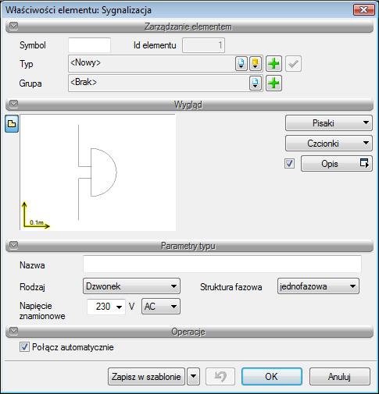
Task: Close the Właściwości elementu dialog
Action: (363, 10)
